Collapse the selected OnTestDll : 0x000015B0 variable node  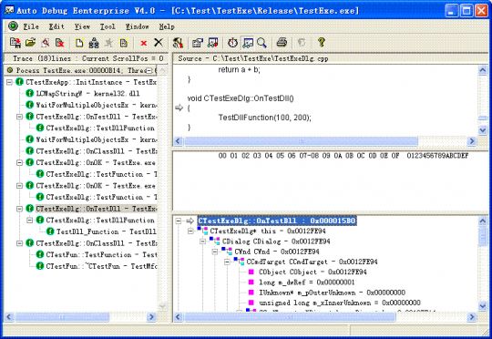click(x=179, y=221)
